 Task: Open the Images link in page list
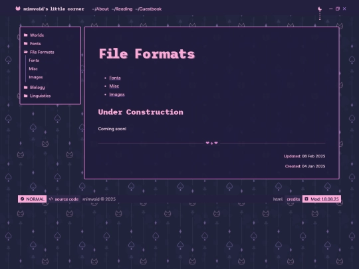[x=117, y=94]
